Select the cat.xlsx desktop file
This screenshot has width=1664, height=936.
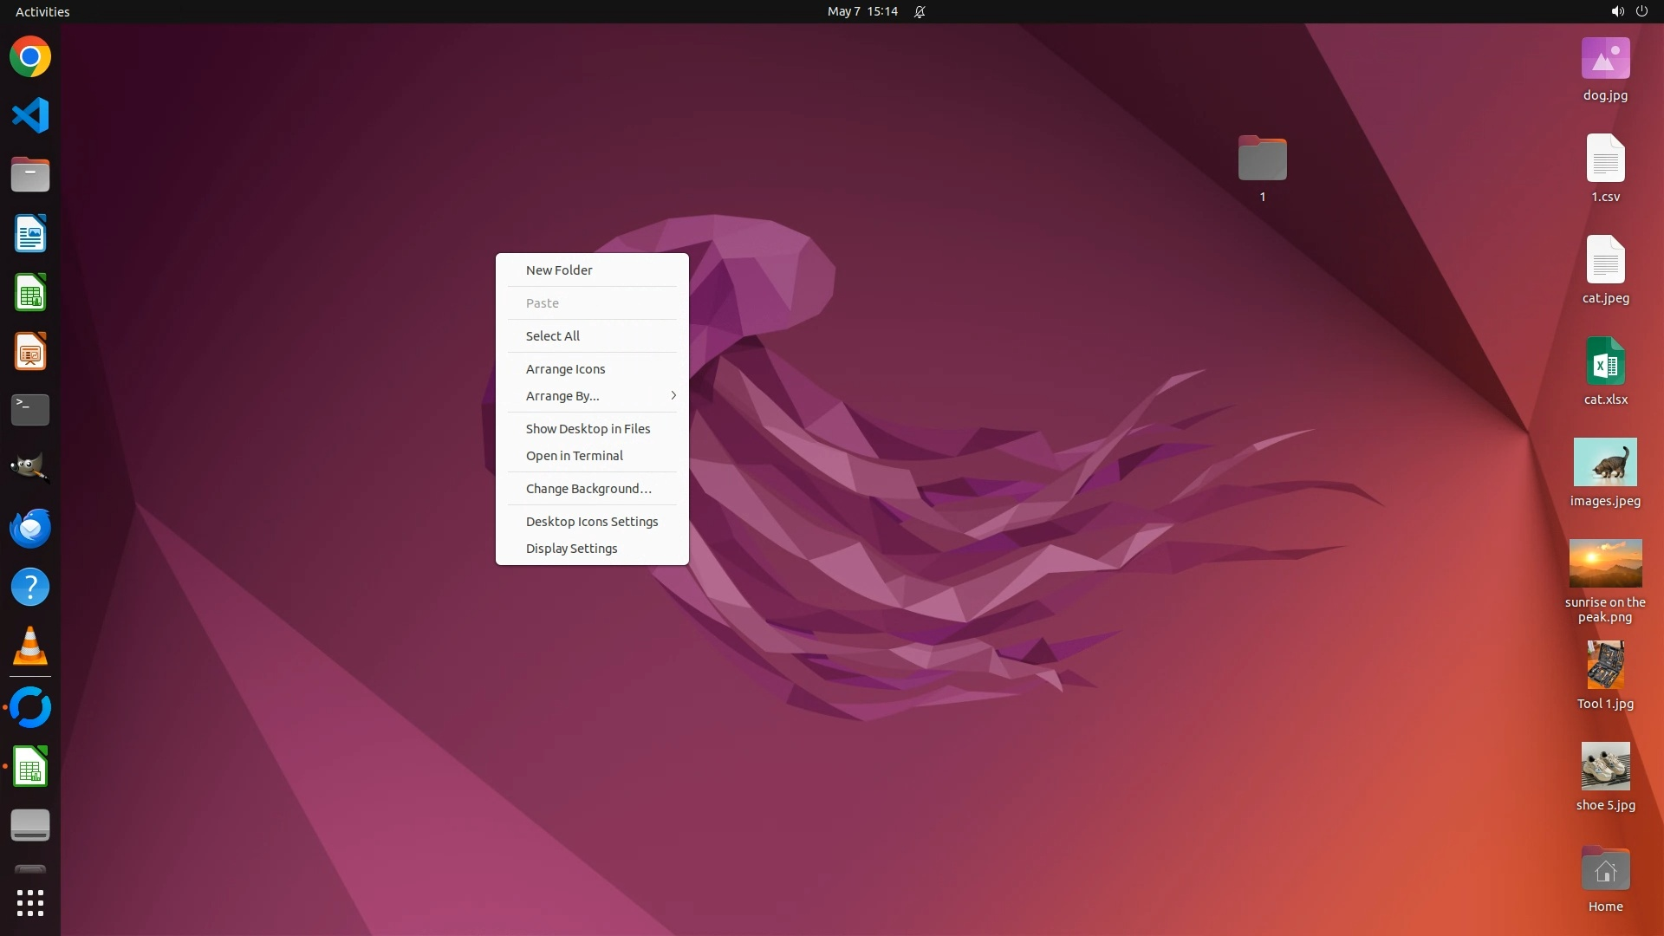pos(1605,361)
